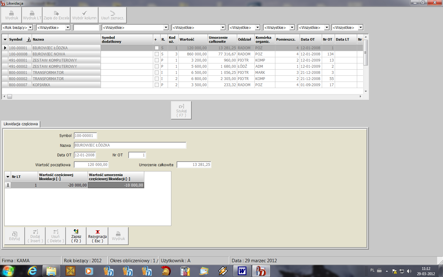Open the Wszystkie dropdown above Data LT column
The width and height of the screenshot is (443, 277).
361,27
